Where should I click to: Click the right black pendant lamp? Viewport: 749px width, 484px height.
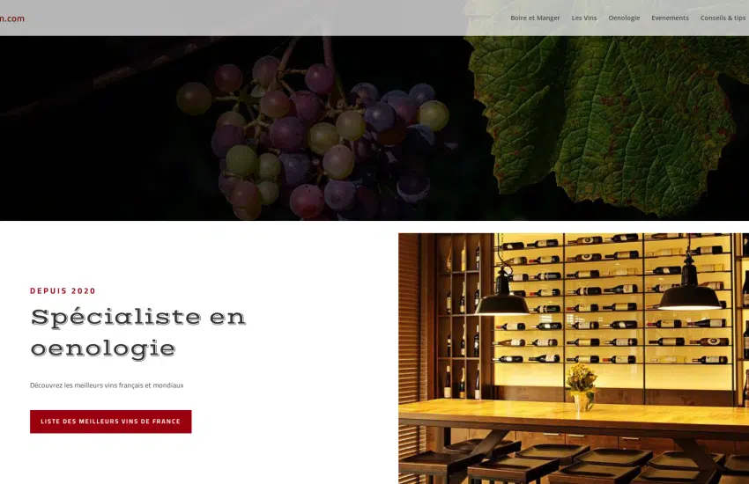pos(689,289)
